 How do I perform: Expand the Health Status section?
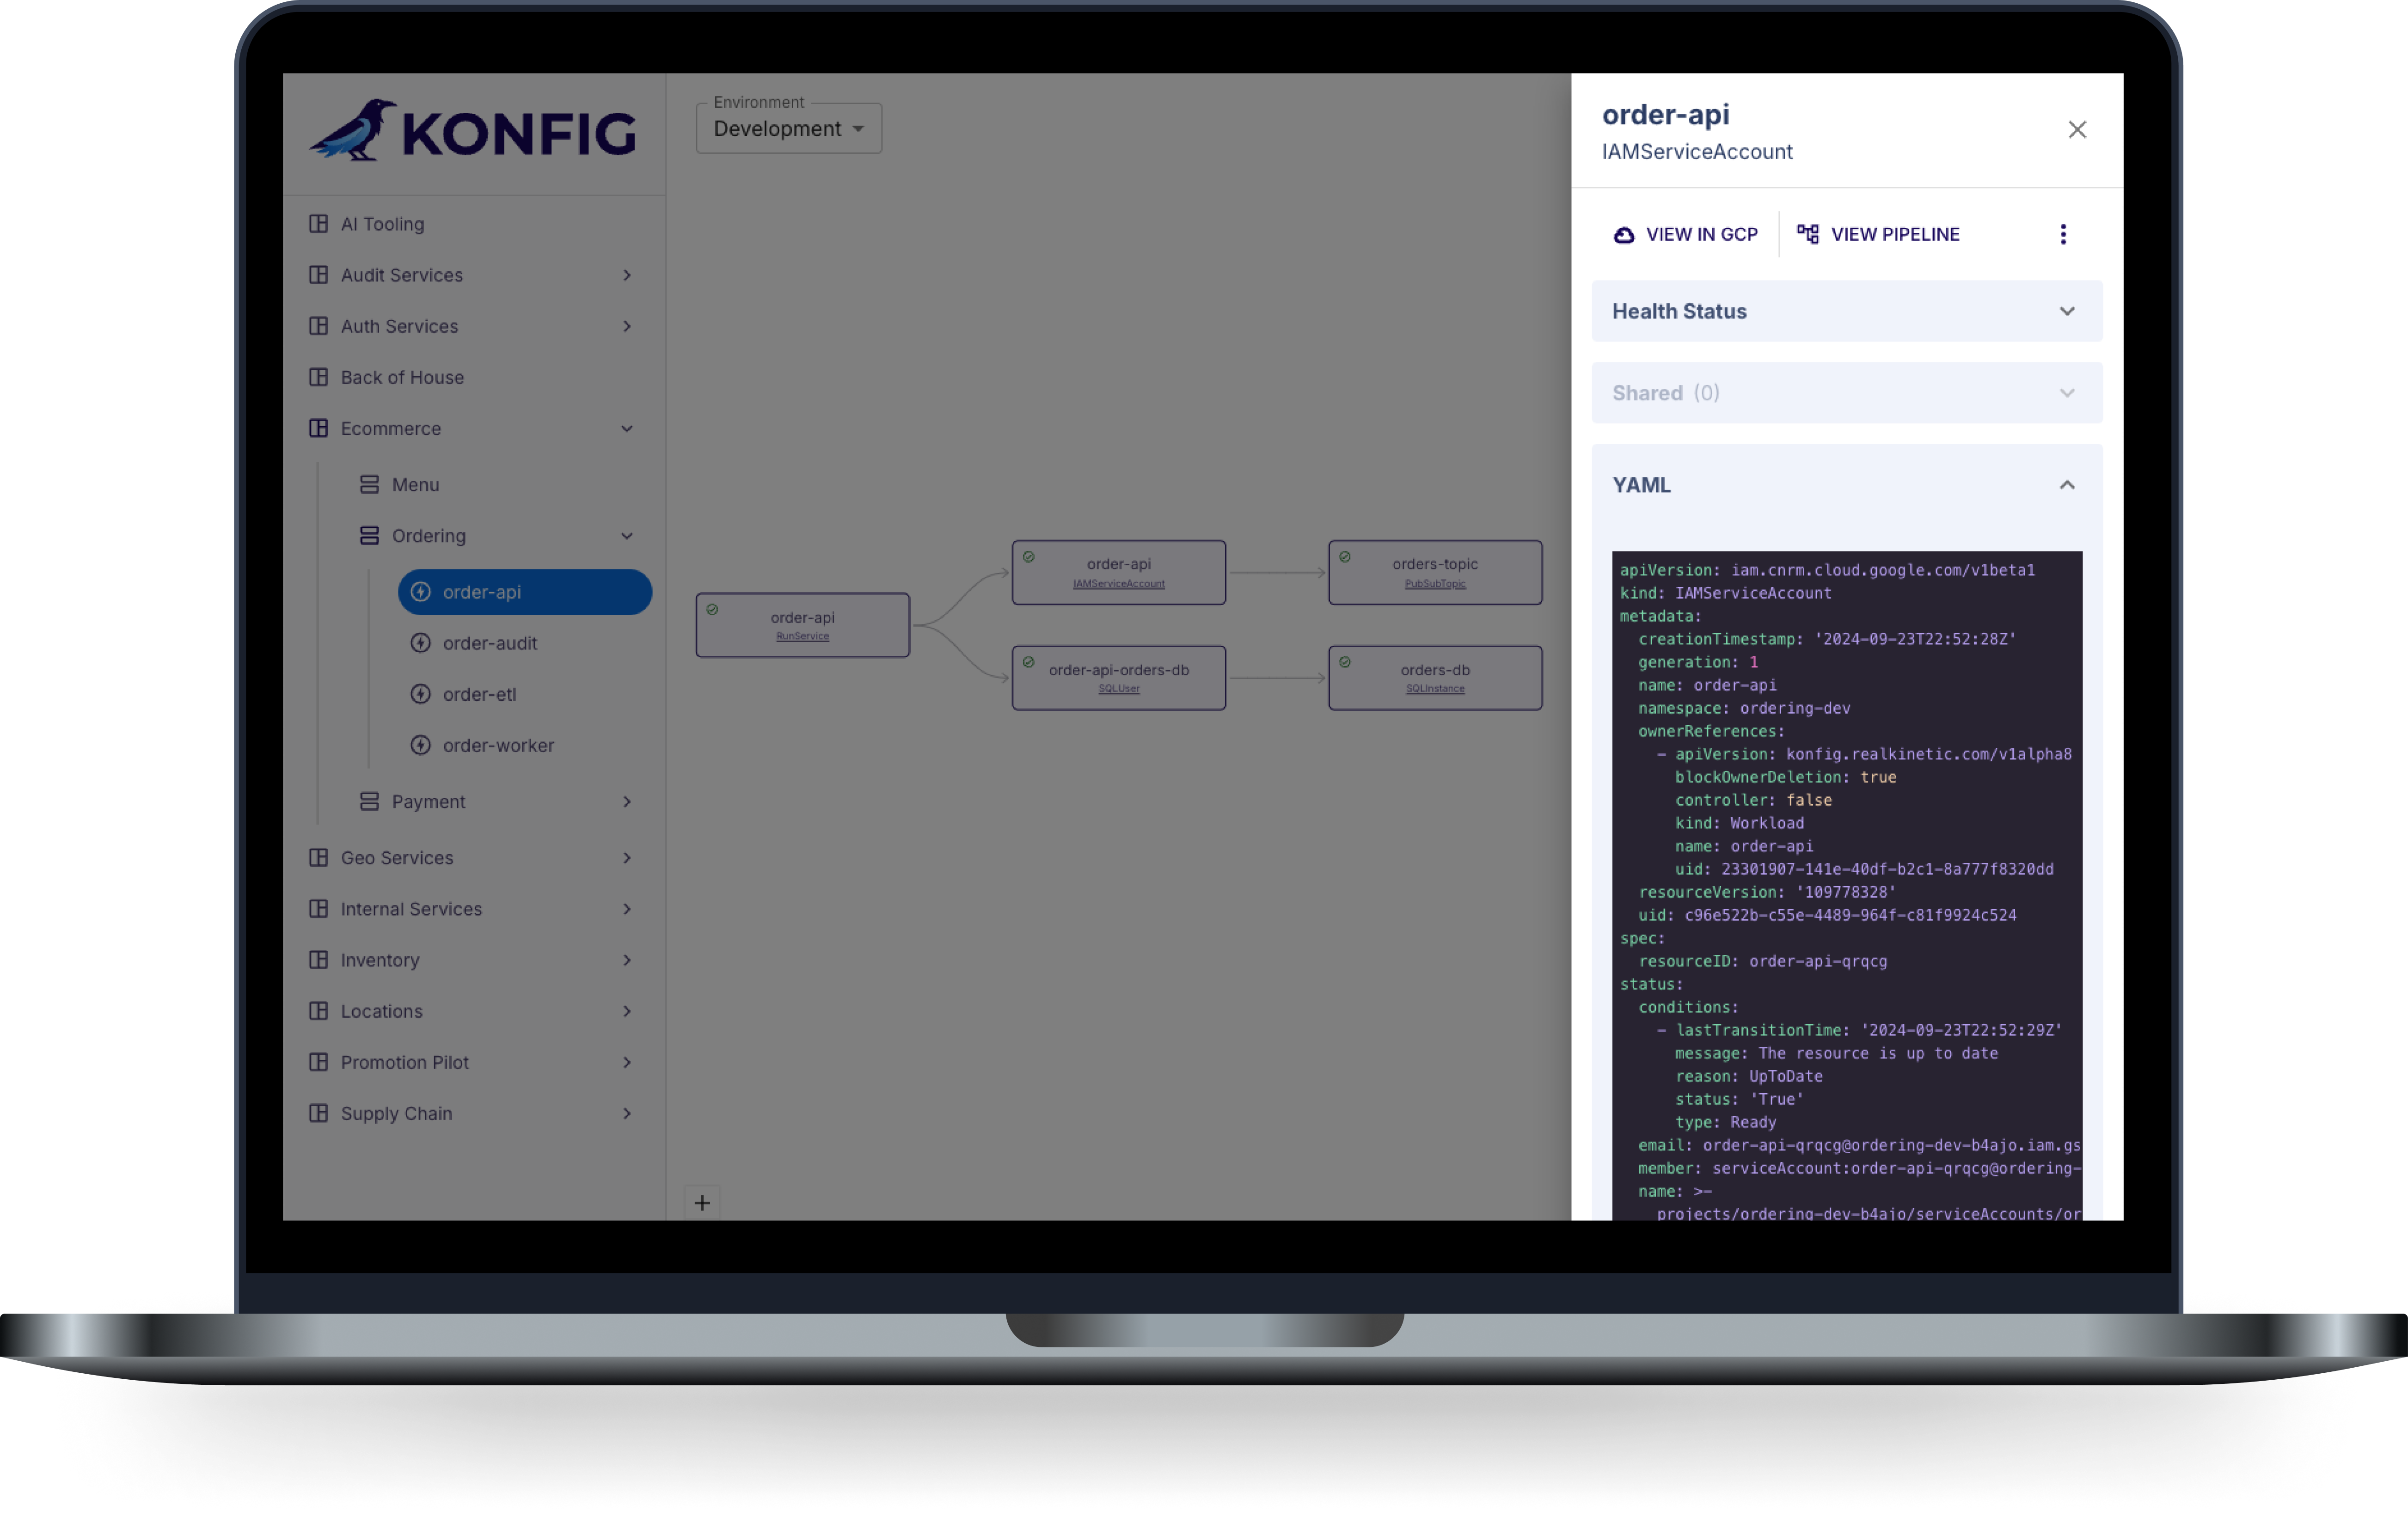point(1847,311)
